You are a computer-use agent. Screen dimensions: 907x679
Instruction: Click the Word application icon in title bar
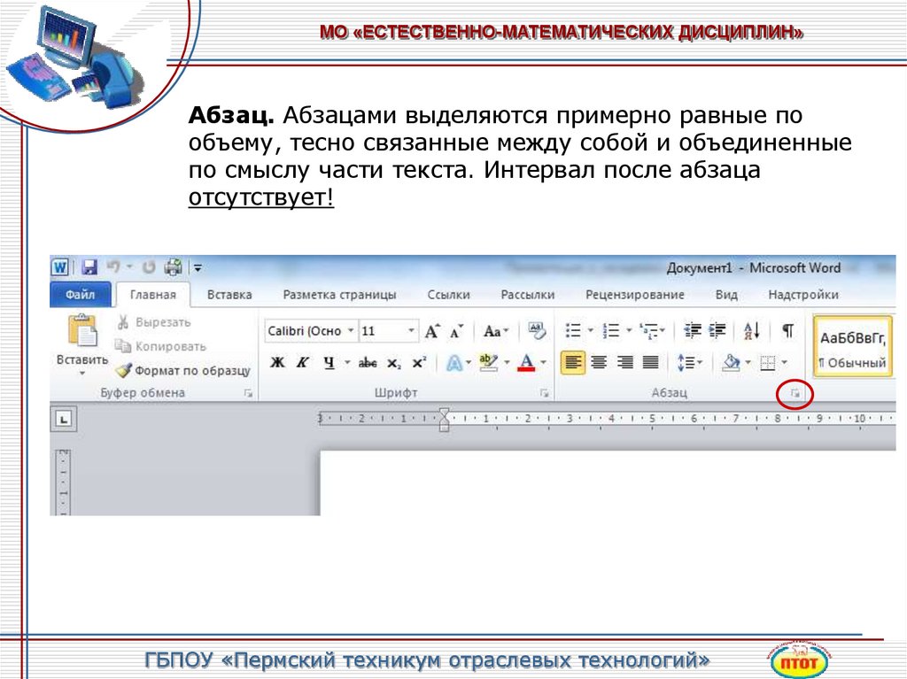60,267
